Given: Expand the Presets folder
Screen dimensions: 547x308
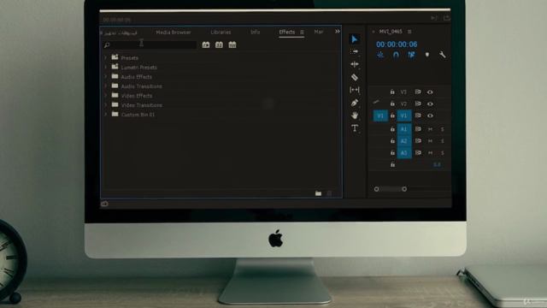Looking at the screenshot, I should 105,57.
